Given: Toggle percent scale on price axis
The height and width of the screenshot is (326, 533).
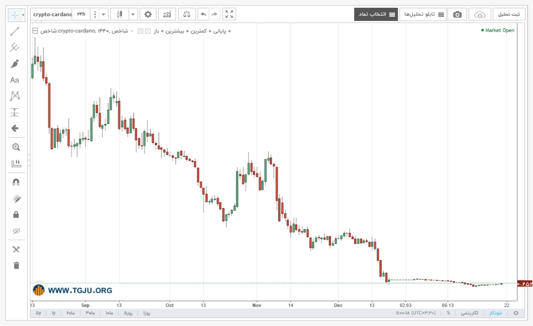Looking at the screenshot, I should 448,313.
